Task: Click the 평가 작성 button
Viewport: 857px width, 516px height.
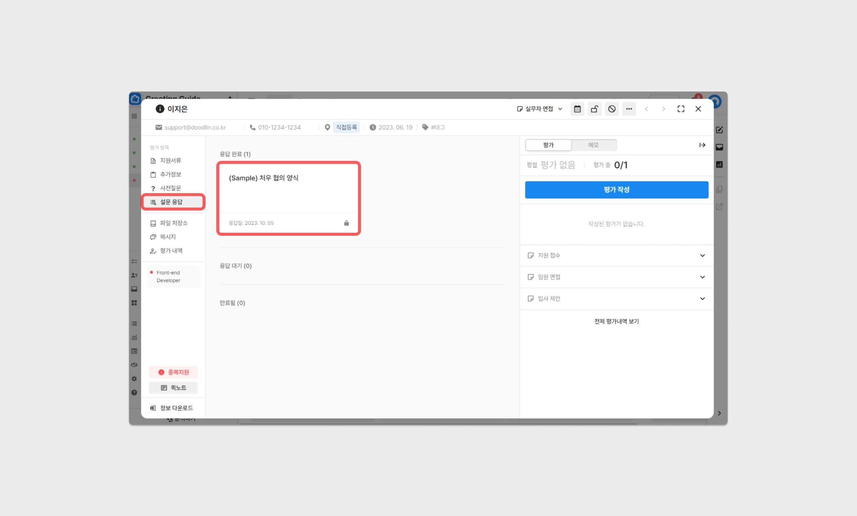Action: click(x=616, y=190)
